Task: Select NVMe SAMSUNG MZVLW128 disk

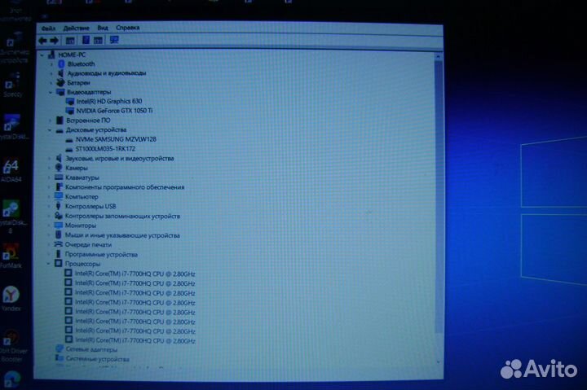Action: pos(116,139)
